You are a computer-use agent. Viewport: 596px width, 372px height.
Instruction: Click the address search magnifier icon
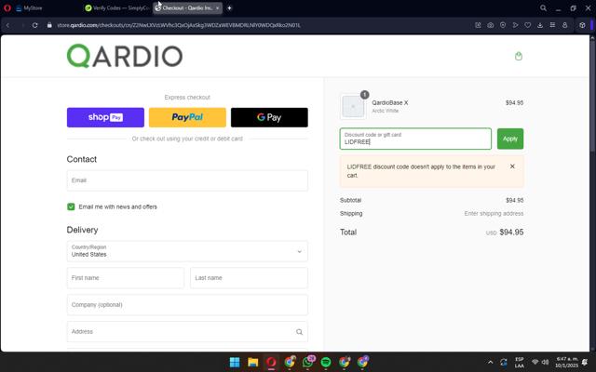299,332
